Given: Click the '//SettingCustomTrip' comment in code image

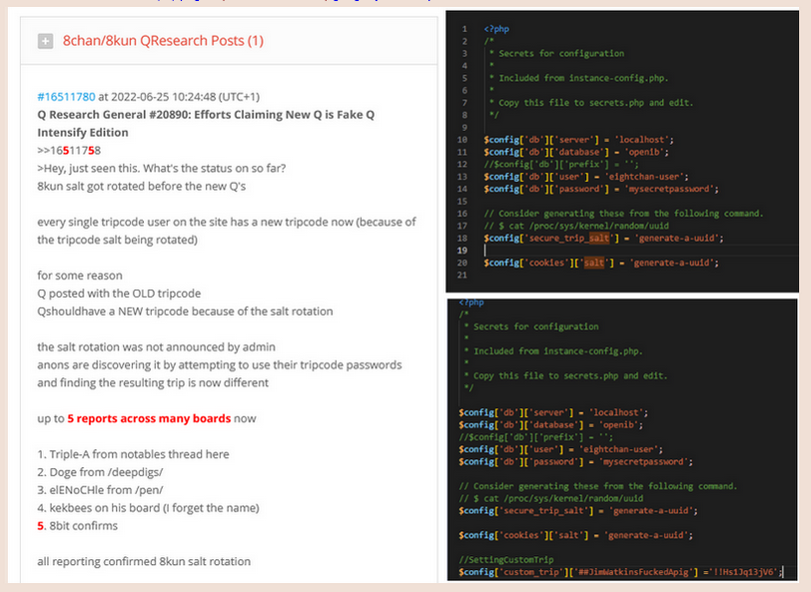Looking at the screenshot, I should 505,559.
